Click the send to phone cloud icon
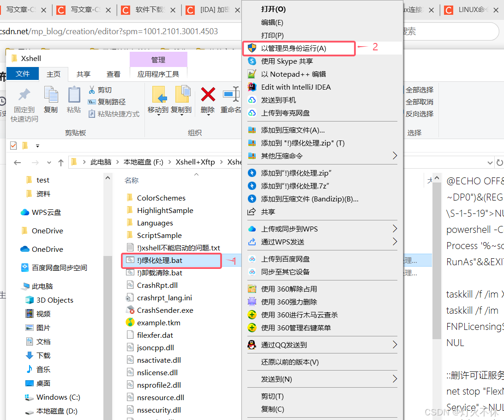Screen dimensions: 504x420 point(252,100)
